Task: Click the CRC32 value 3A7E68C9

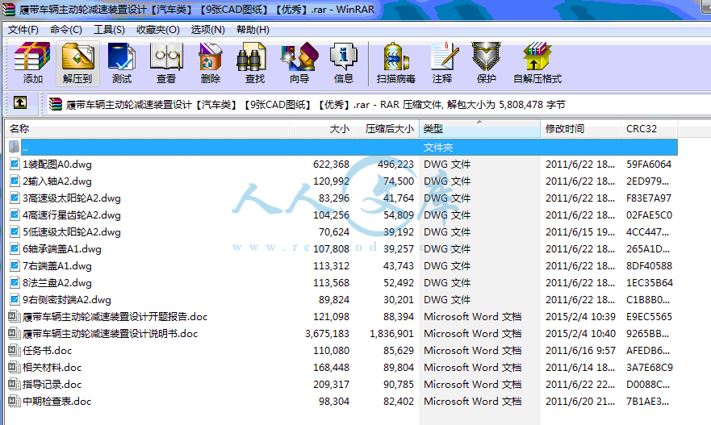Action: click(x=650, y=368)
